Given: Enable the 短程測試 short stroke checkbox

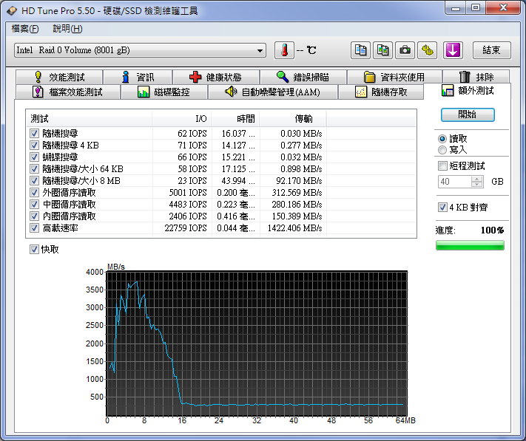Looking at the screenshot, I should 442,165.
